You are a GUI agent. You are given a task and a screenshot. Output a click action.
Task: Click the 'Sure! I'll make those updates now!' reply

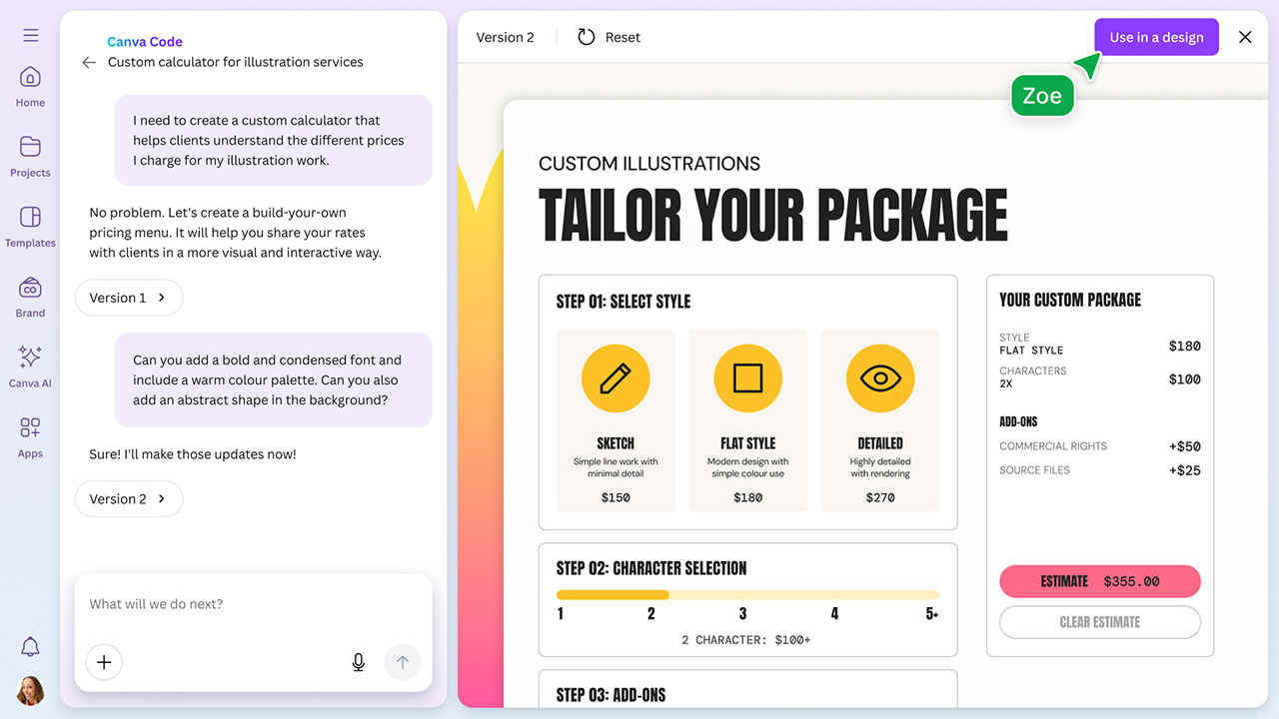[x=193, y=454]
